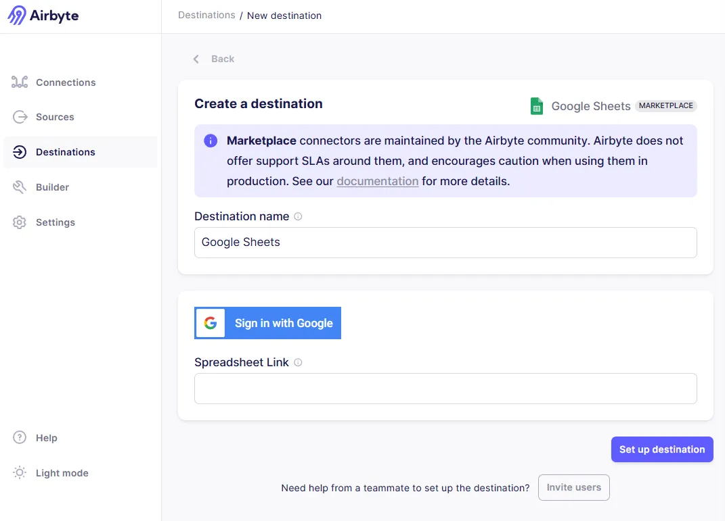Screen dimensions: 725x521
Task: Click the Spreadsheet Link label
Action: pos(242,362)
